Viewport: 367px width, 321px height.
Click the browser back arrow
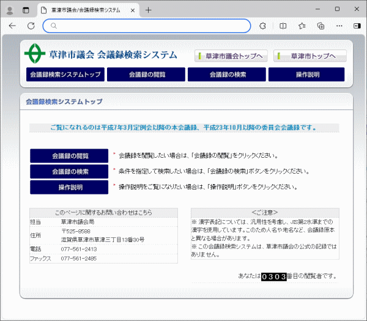pyautogui.click(x=12, y=26)
